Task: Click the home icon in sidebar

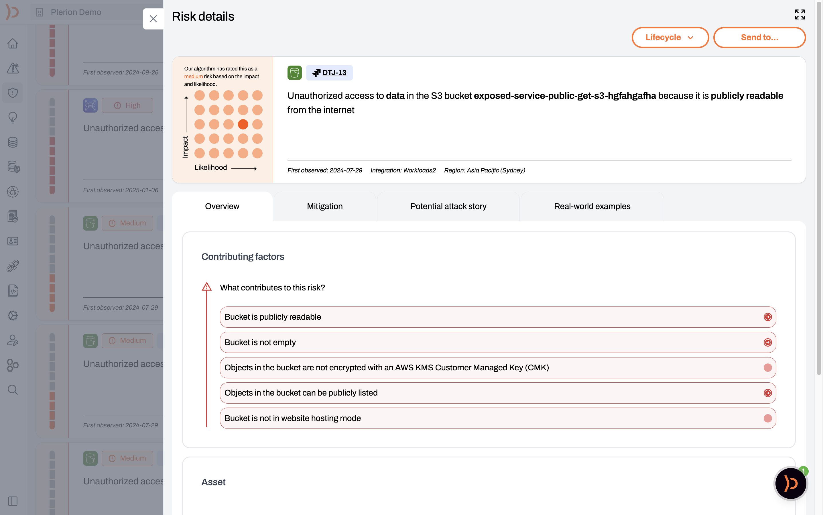Action: click(13, 43)
